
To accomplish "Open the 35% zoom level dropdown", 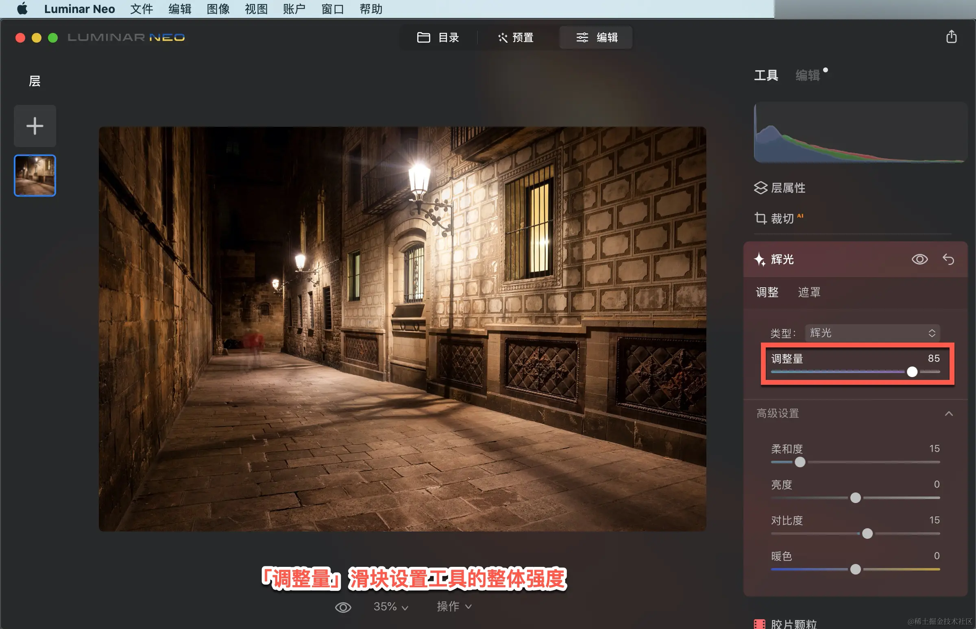I will click(390, 607).
